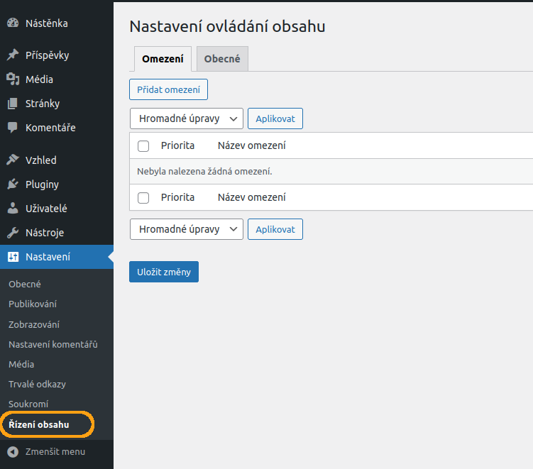
Task: Click the Uživatelé person icon
Action: 13,209
